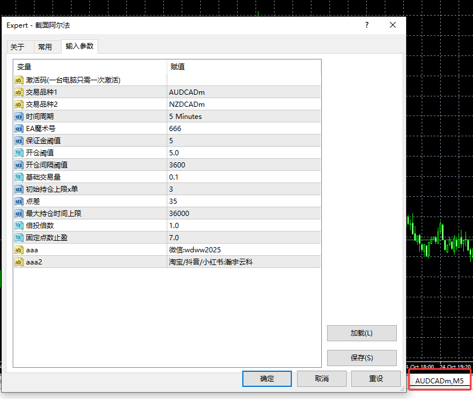
Task: Click the empty 激活码 value field
Action: [x=244, y=80]
